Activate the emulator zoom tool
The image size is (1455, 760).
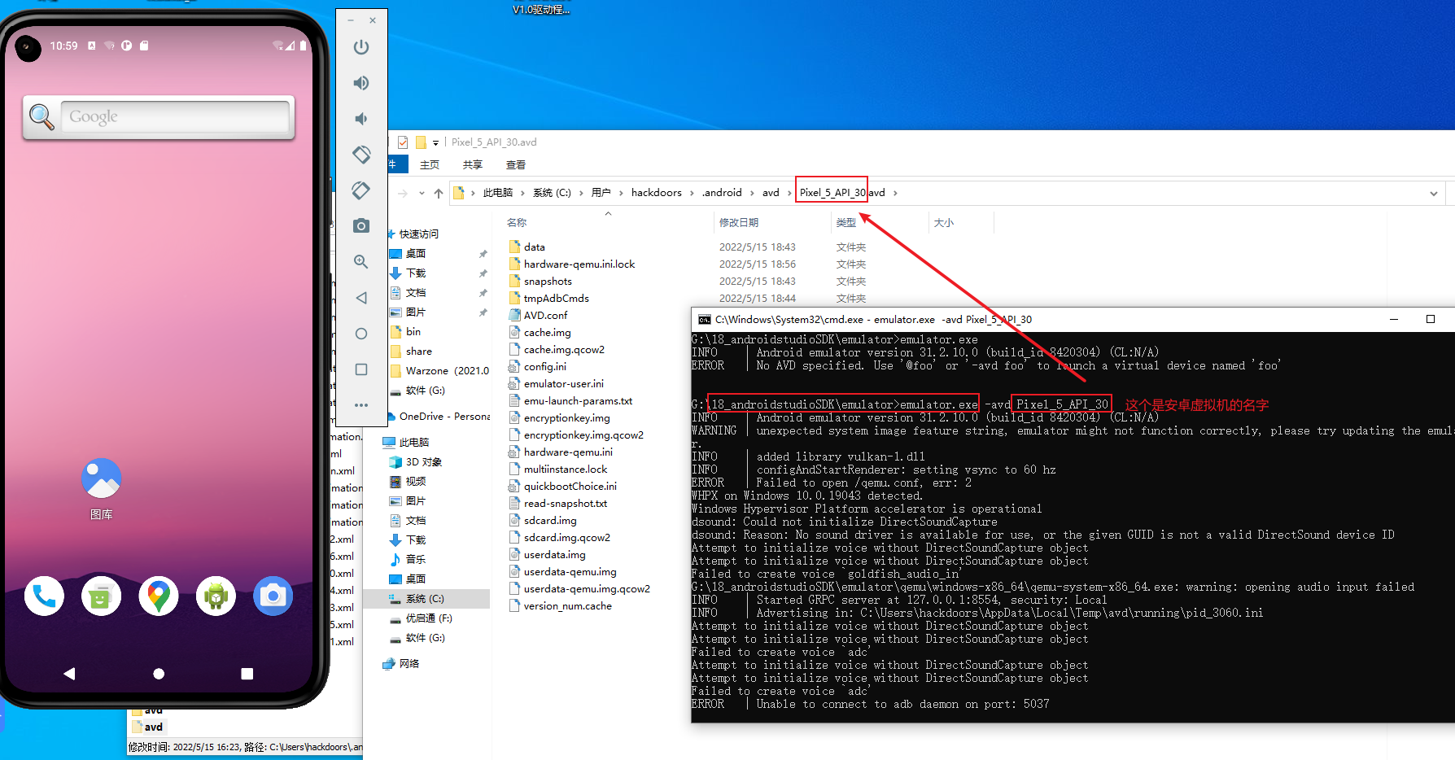pos(361,262)
